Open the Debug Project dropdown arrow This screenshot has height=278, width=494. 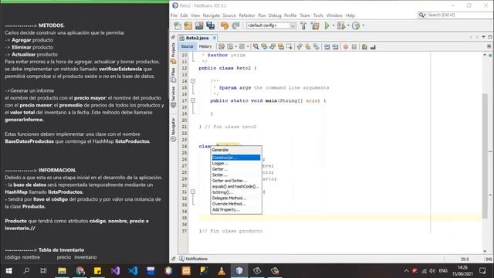point(348,25)
